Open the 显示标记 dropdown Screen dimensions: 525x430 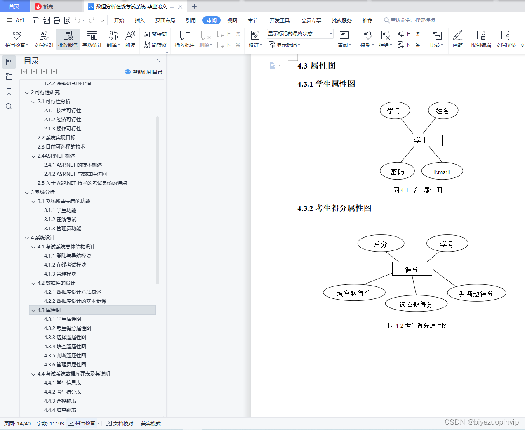285,45
